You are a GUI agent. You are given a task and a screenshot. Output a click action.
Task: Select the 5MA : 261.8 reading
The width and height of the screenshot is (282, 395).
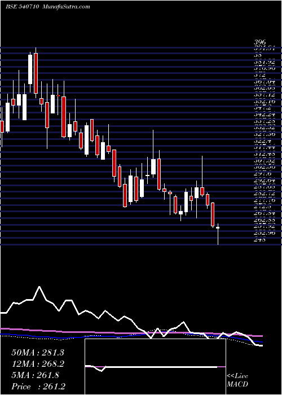[x=35, y=375]
